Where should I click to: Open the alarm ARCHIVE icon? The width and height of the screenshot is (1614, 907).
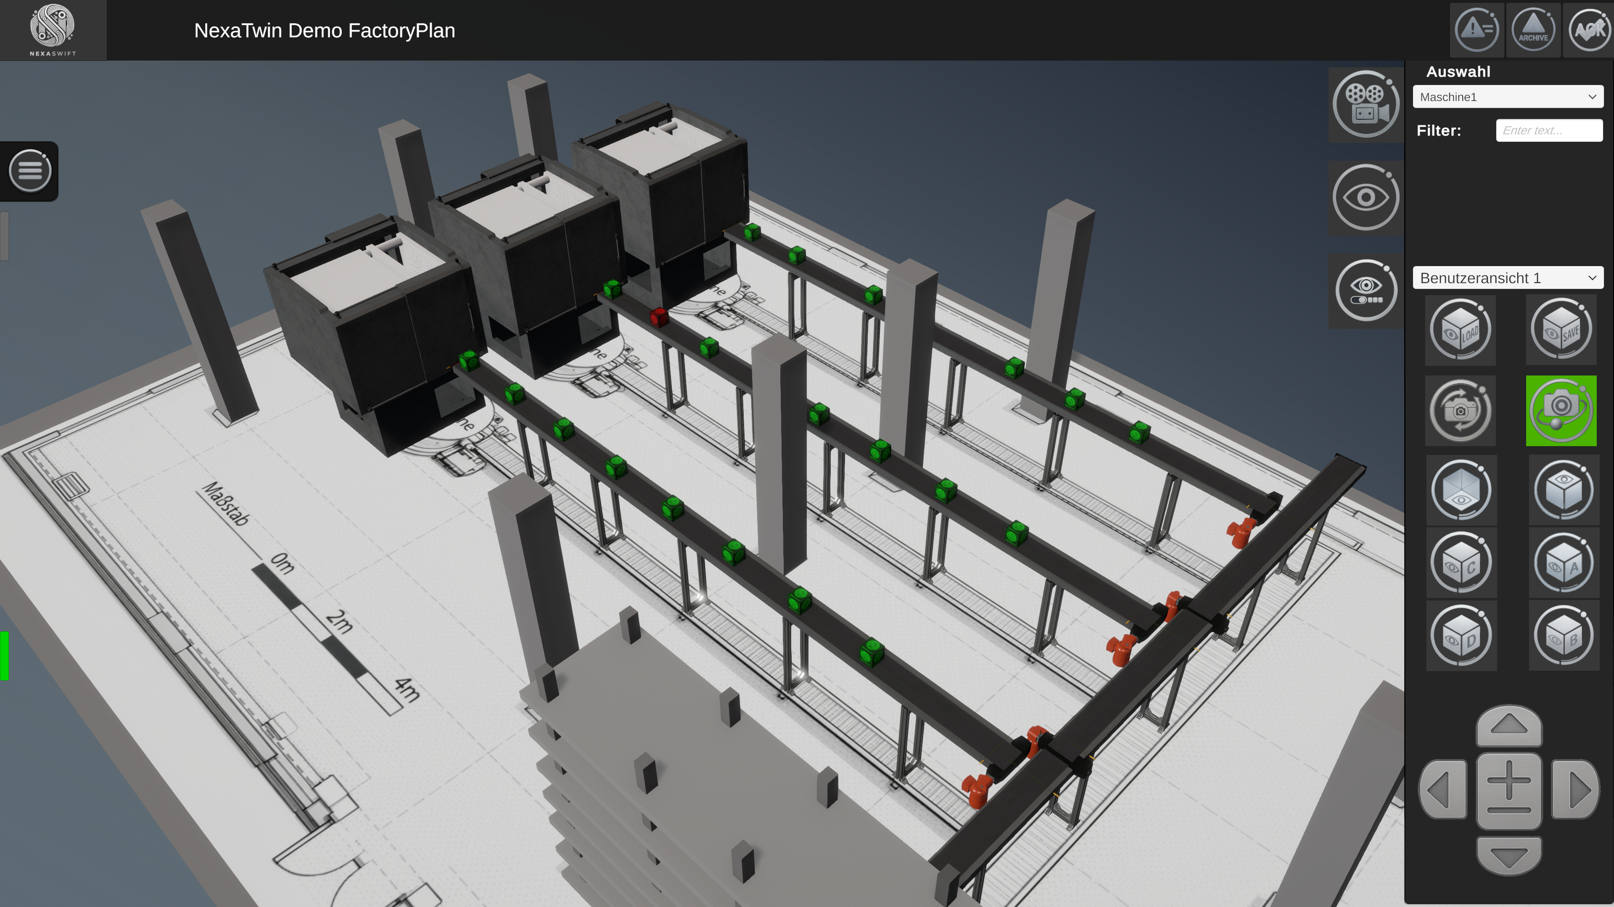point(1532,29)
